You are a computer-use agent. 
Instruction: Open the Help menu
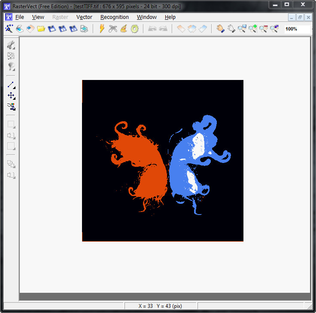tap(170, 17)
